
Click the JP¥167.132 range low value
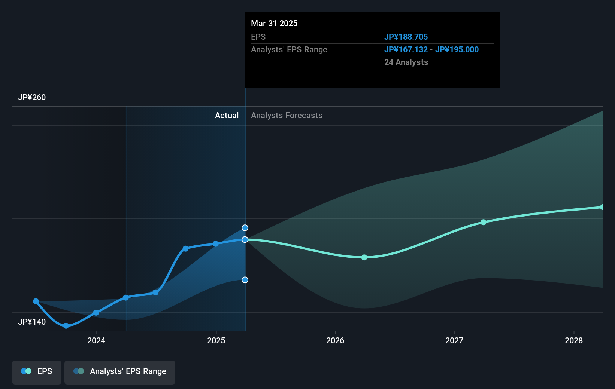[406, 50]
